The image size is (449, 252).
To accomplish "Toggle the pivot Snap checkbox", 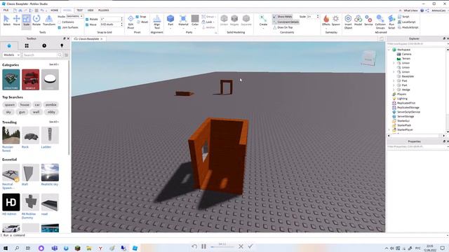I will 138,17.
